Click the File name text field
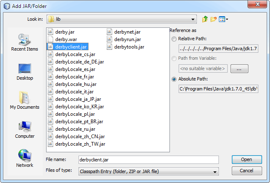The image size is (270, 183). [x=148, y=159]
